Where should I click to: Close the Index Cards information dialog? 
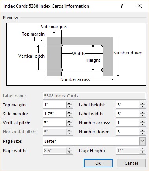(140, 6)
